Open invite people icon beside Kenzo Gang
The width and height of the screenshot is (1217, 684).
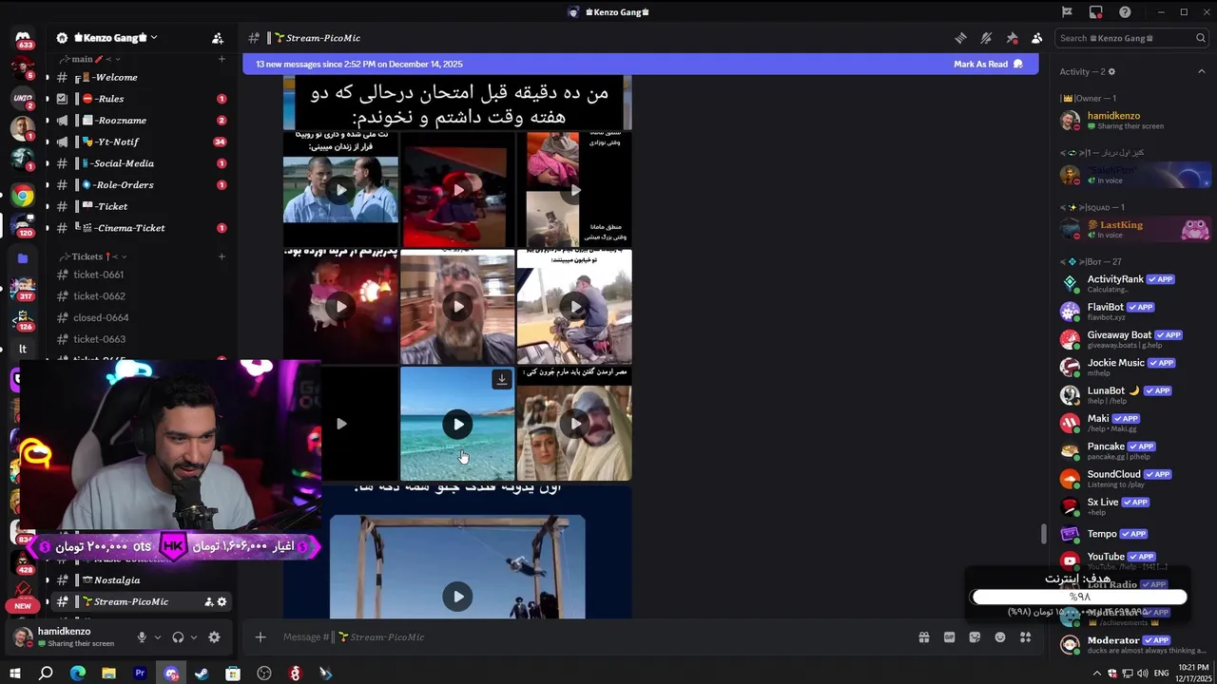(218, 38)
